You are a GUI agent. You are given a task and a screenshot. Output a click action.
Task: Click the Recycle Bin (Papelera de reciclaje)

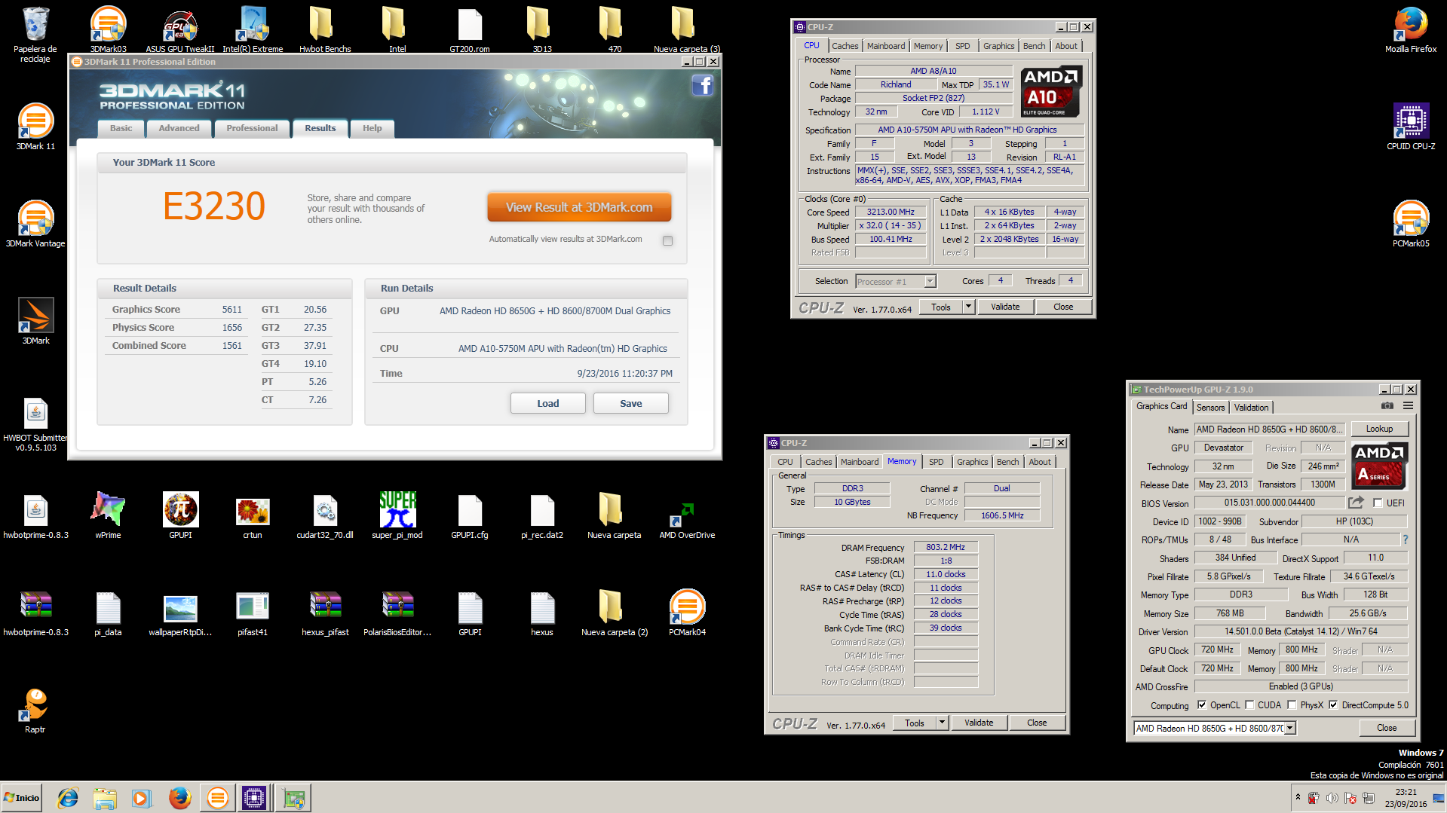pyautogui.click(x=35, y=33)
